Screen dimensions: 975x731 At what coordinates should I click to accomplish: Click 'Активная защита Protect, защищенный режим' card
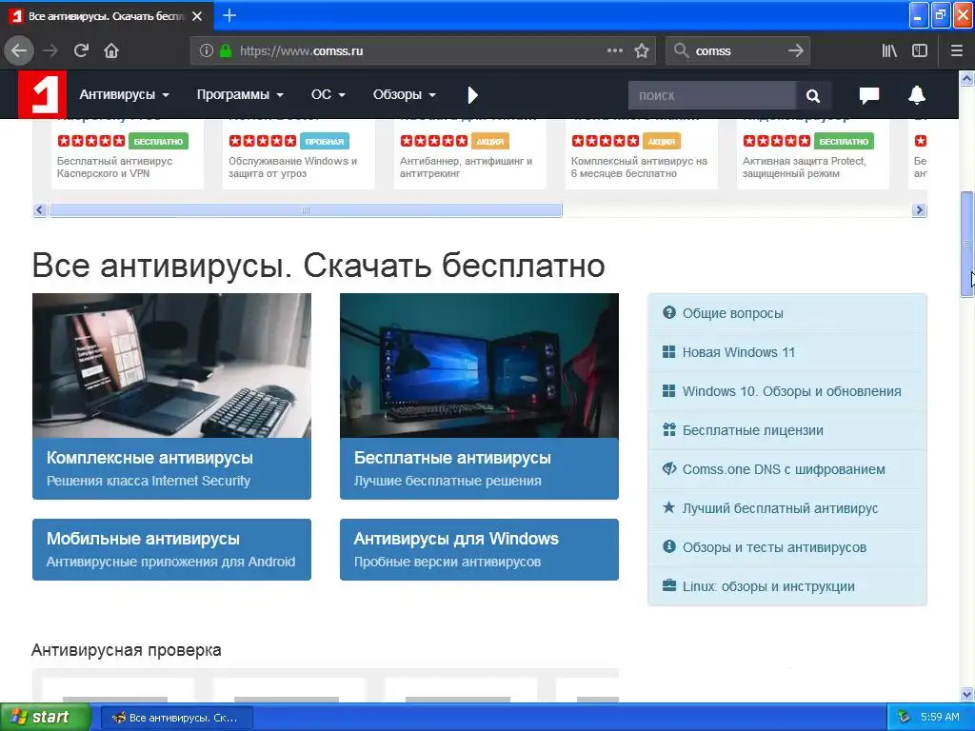coord(813,154)
